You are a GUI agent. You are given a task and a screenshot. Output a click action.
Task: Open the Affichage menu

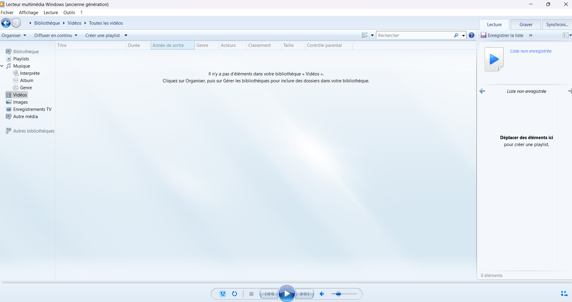click(x=29, y=12)
